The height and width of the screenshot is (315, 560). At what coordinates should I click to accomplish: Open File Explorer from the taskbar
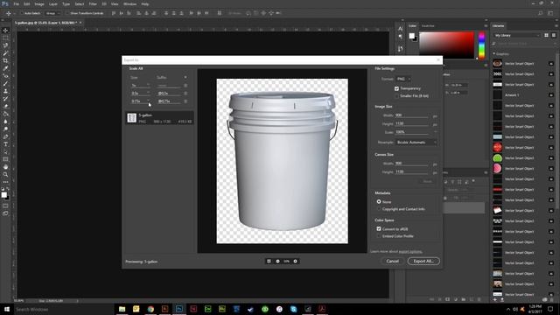pyautogui.click(x=122, y=309)
